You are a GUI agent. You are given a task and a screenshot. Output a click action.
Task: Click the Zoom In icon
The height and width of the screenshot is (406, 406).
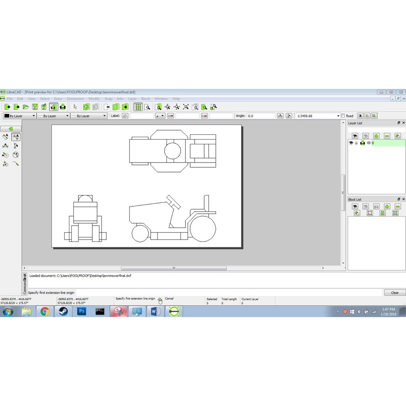(x=168, y=107)
